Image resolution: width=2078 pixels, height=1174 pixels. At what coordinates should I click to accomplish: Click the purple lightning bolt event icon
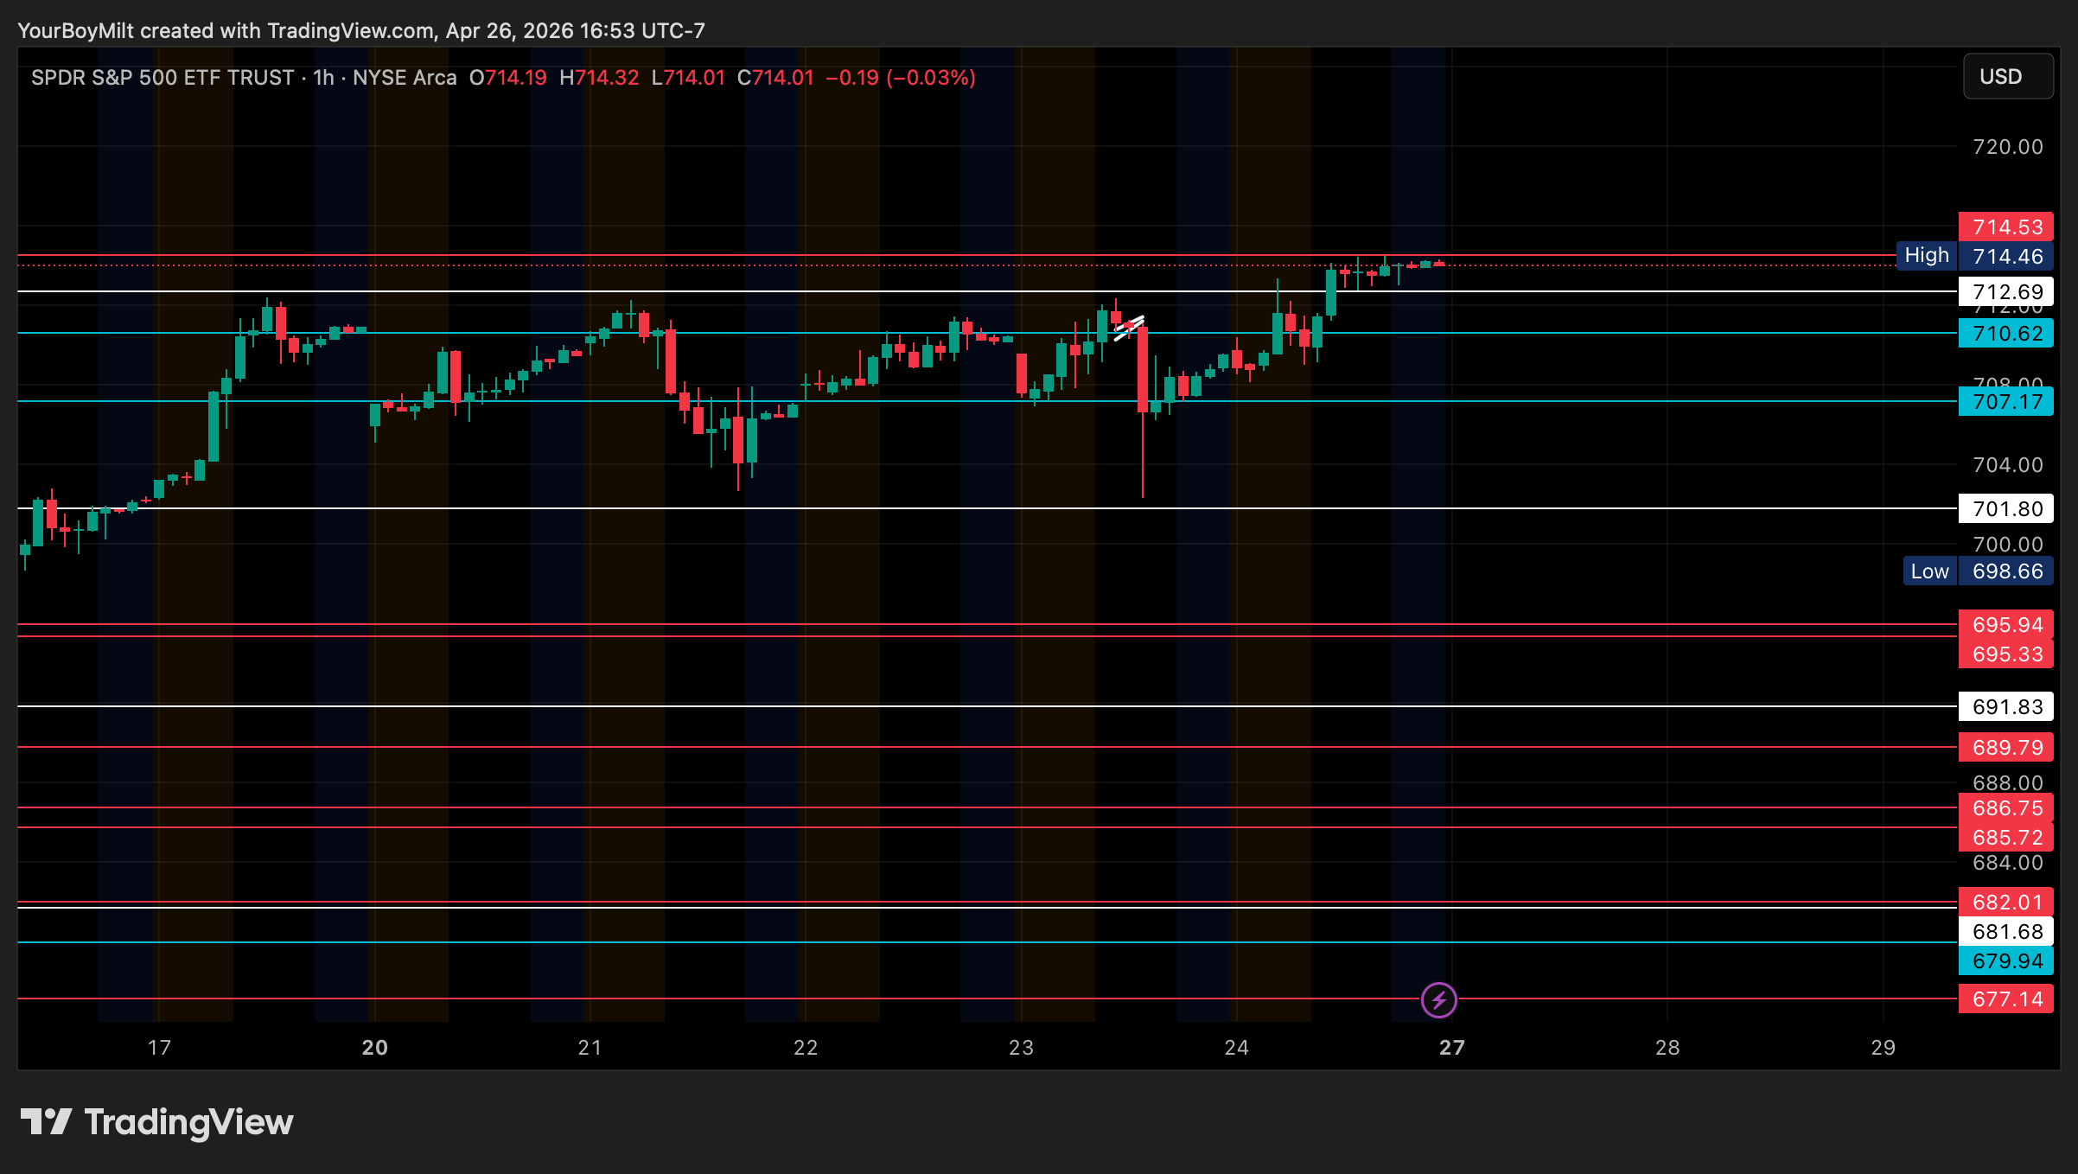pos(1438,1000)
